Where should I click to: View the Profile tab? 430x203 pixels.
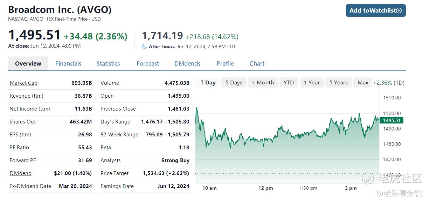[x=225, y=63]
